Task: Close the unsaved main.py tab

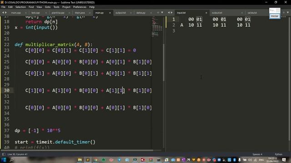Action: pyautogui.click(x=110, y=13)
